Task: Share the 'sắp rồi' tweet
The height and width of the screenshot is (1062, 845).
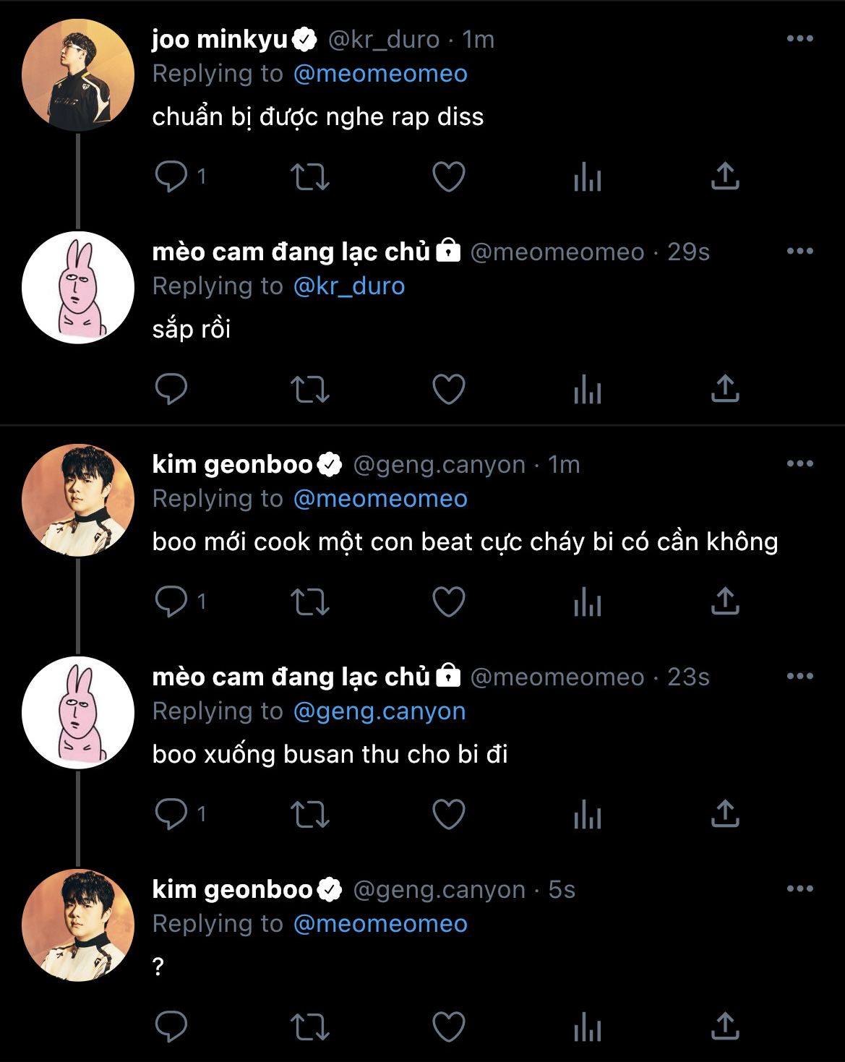Action: (x=725, y=389)
